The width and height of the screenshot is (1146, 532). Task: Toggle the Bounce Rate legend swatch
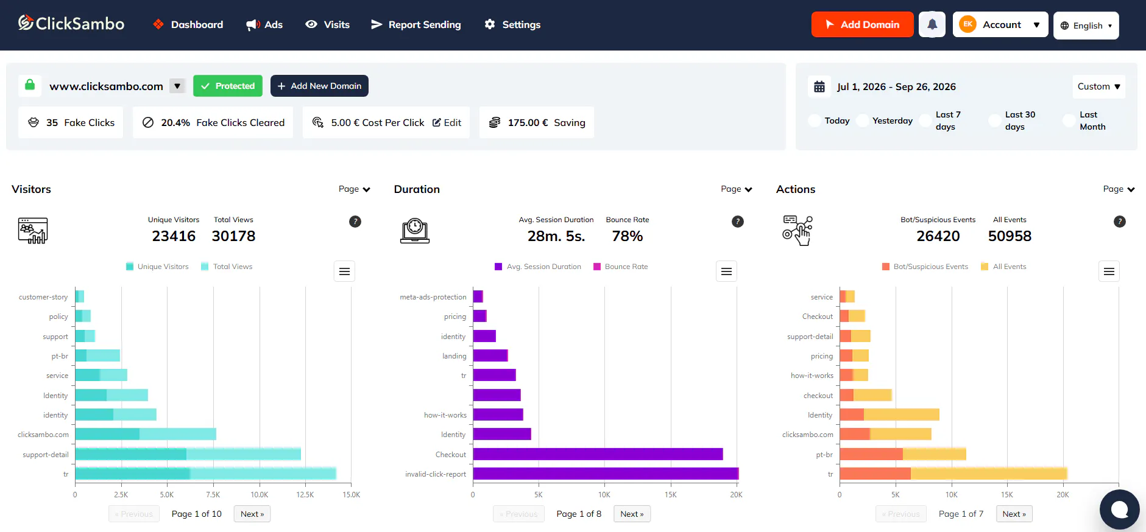click(597, 267)
